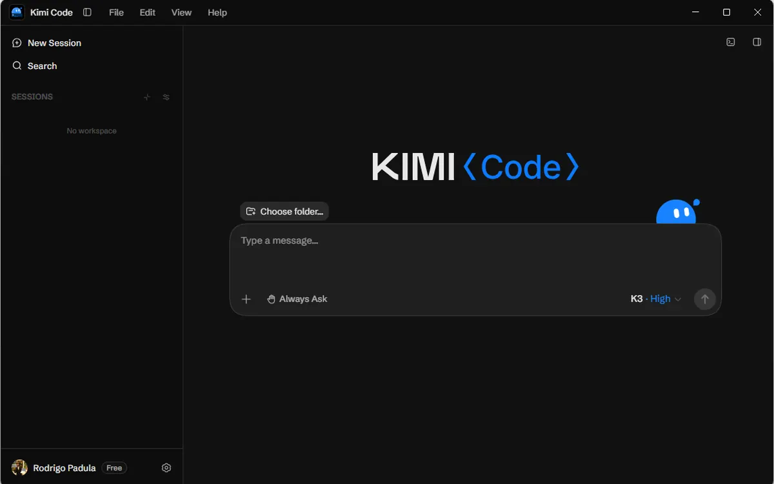Start a New Session
This screenshot has width=774, height=484.
tap(46, 43)
